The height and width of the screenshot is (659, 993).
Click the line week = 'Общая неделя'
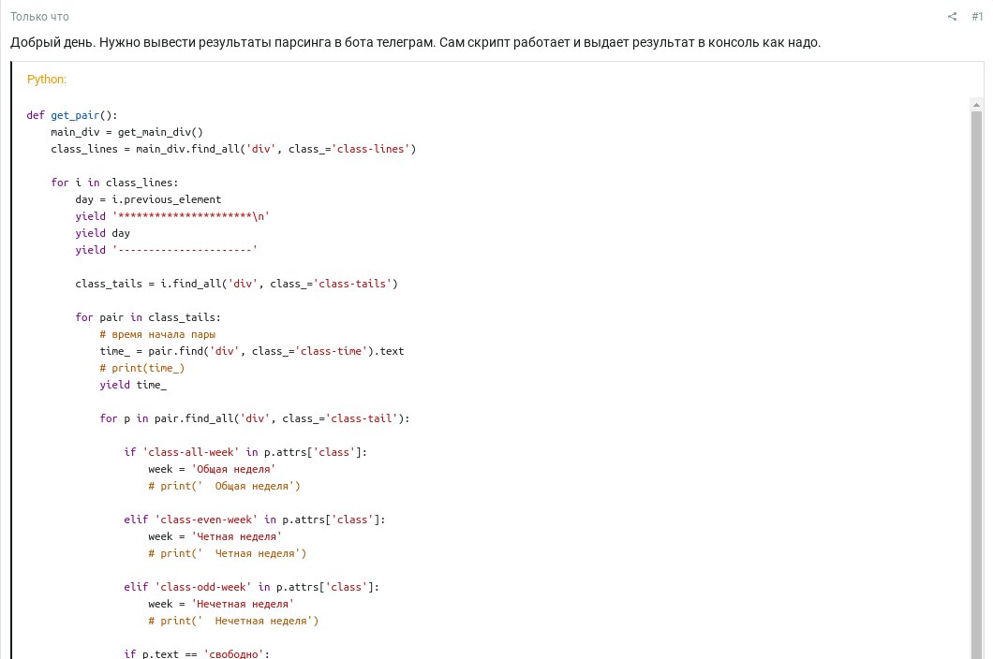(212, 469)
